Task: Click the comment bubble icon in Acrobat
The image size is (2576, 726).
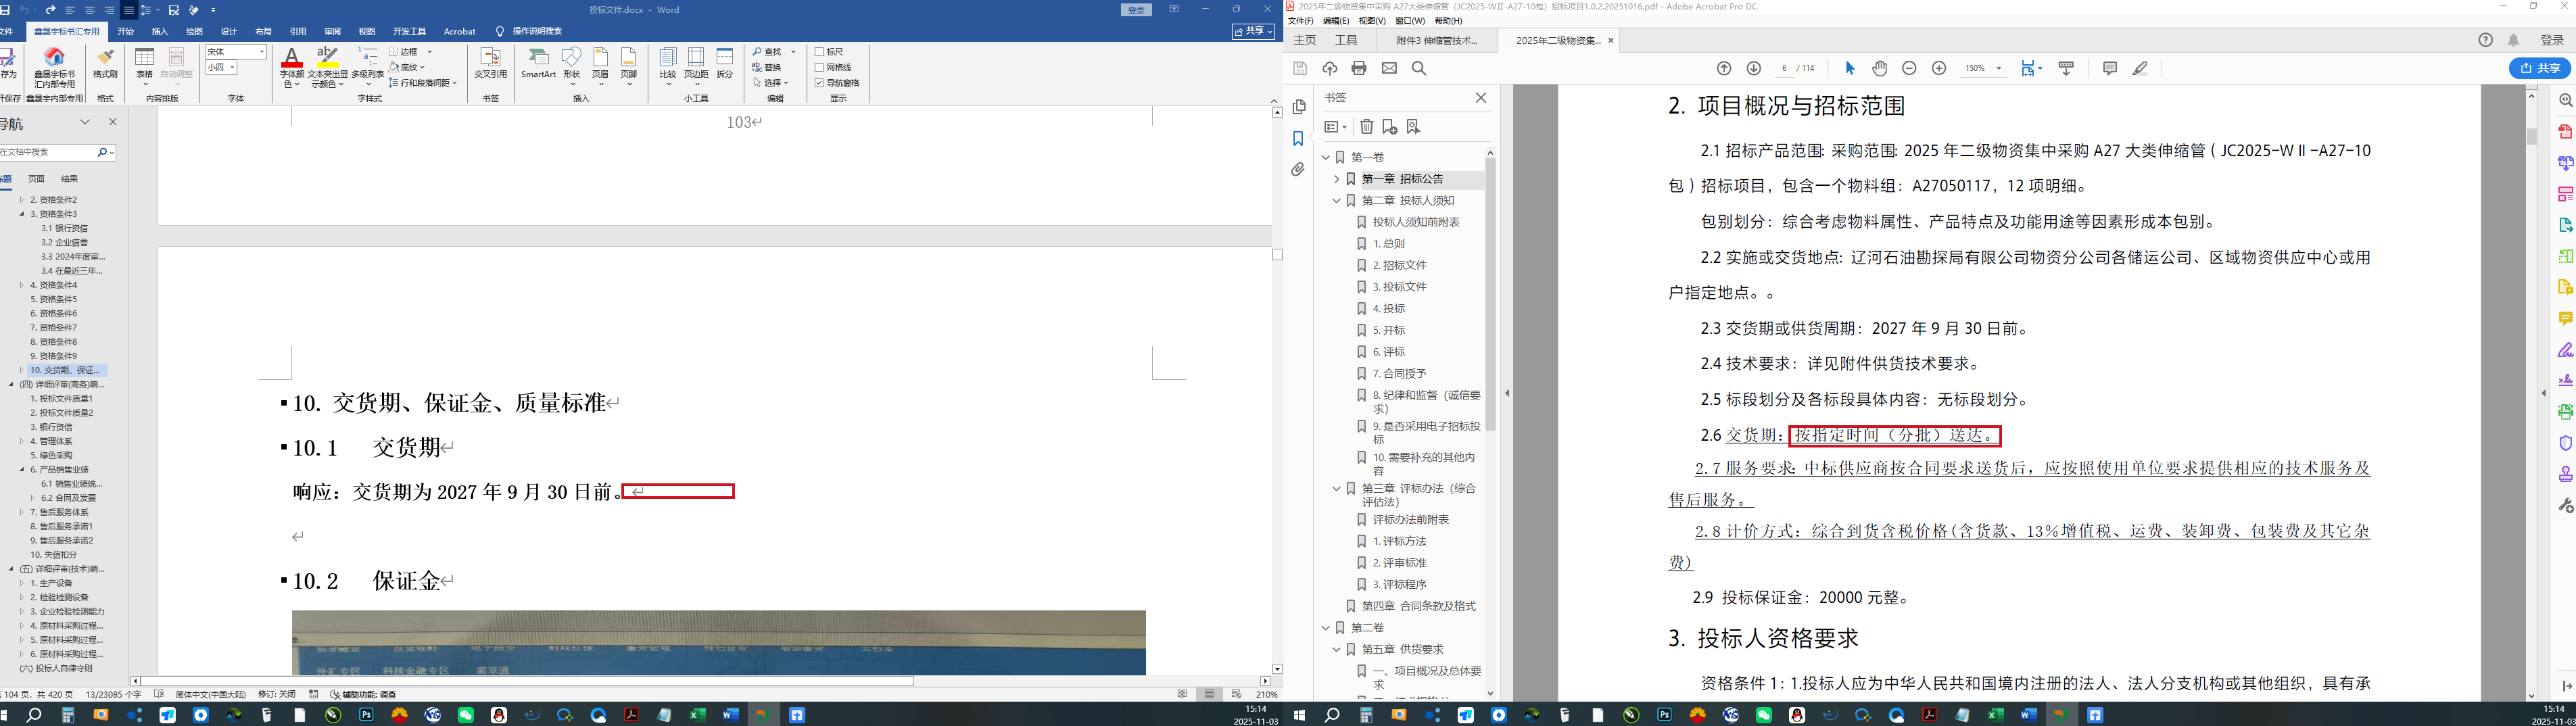Action: click(2109, 68)
